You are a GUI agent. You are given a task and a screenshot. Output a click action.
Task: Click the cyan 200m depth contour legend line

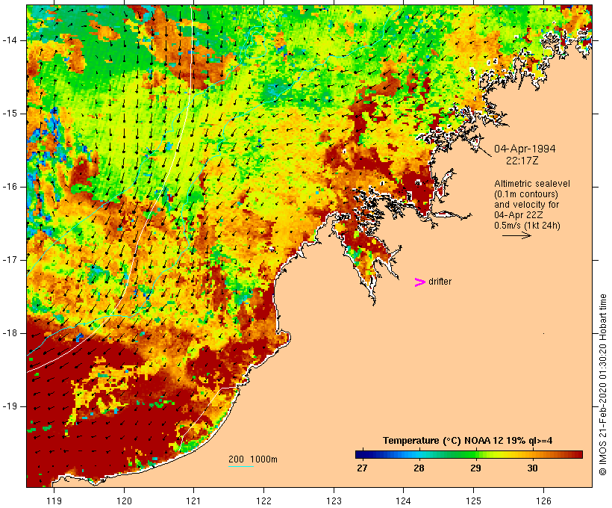(241, 466)
